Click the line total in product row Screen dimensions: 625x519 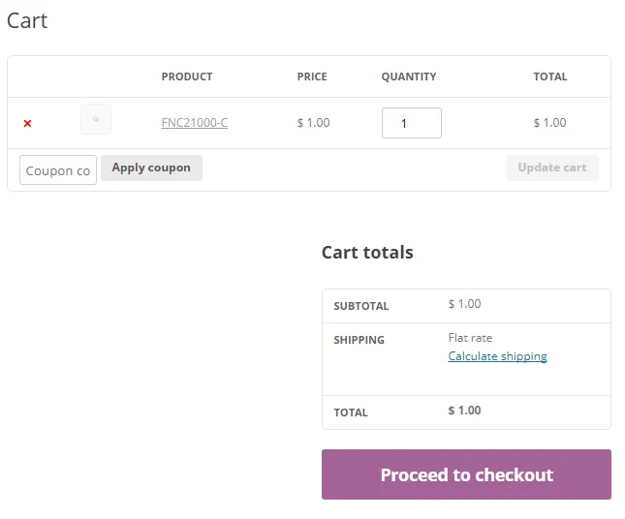(x=549, y=123)
